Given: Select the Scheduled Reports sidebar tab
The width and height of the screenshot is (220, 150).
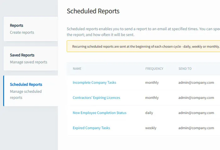Looking at the screenshot, I should point(30,91).
